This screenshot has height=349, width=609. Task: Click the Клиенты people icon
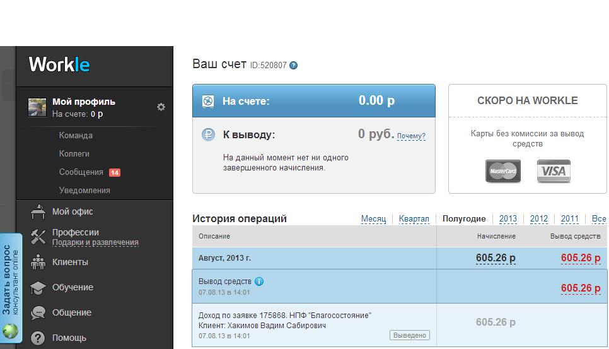pos(38,262)
